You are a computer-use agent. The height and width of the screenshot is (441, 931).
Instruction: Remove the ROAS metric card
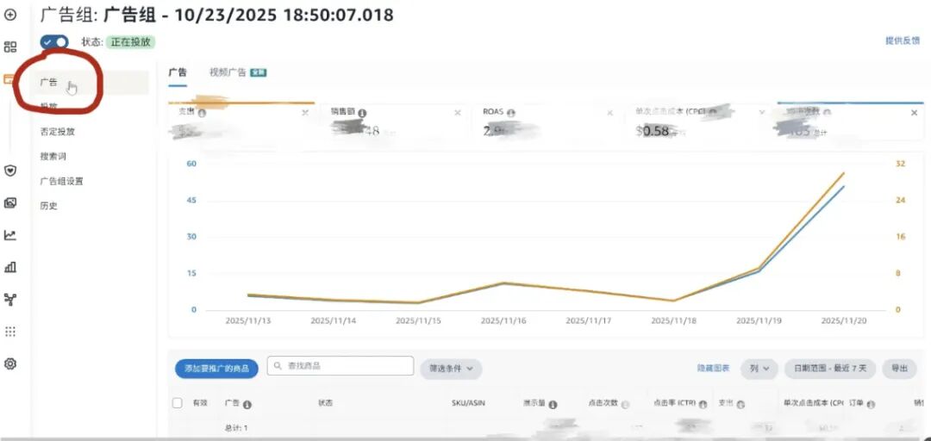click(x=609, y=113)
